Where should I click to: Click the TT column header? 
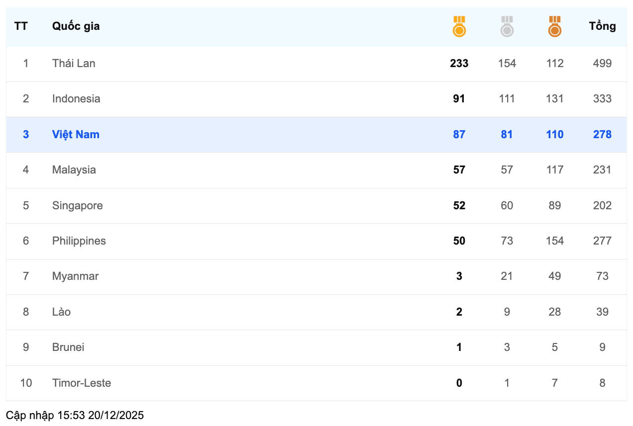(21, 26)
